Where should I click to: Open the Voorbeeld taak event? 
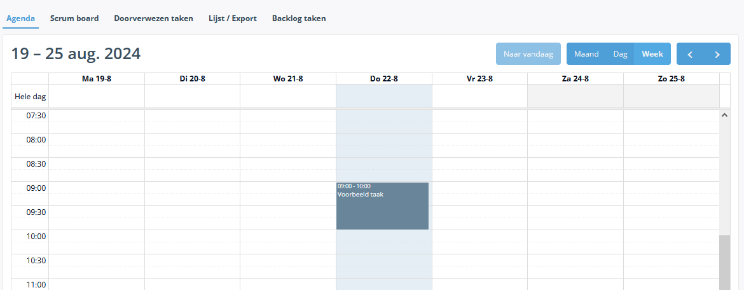382,206
